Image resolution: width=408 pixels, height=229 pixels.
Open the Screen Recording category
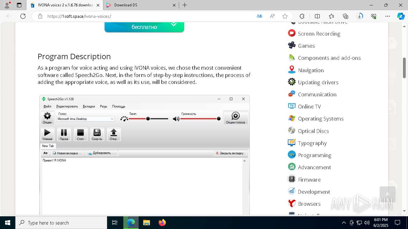[319, 34]
